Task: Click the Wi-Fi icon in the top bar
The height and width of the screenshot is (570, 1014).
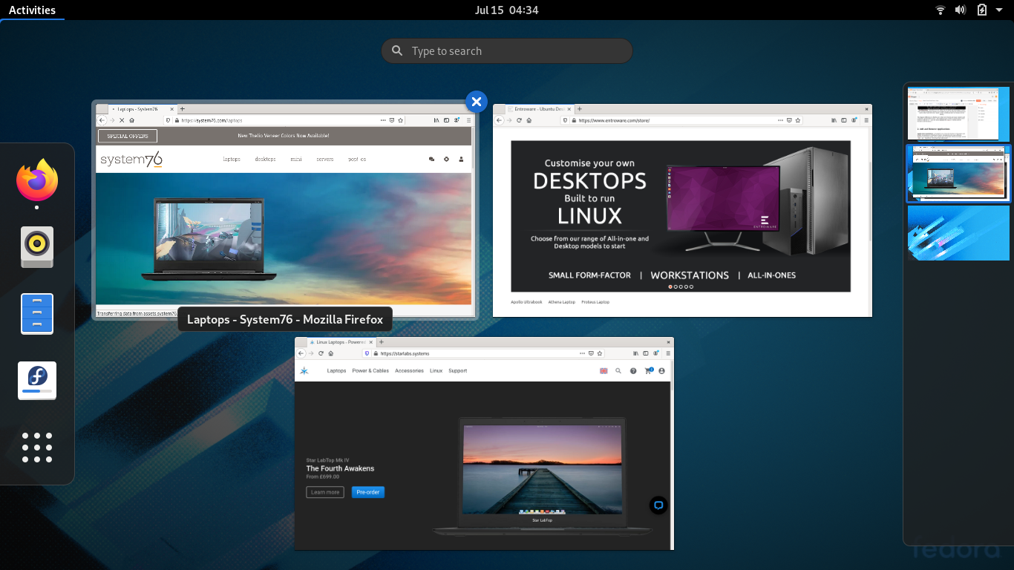Action: pyautogui.click(x=941, y=10)
